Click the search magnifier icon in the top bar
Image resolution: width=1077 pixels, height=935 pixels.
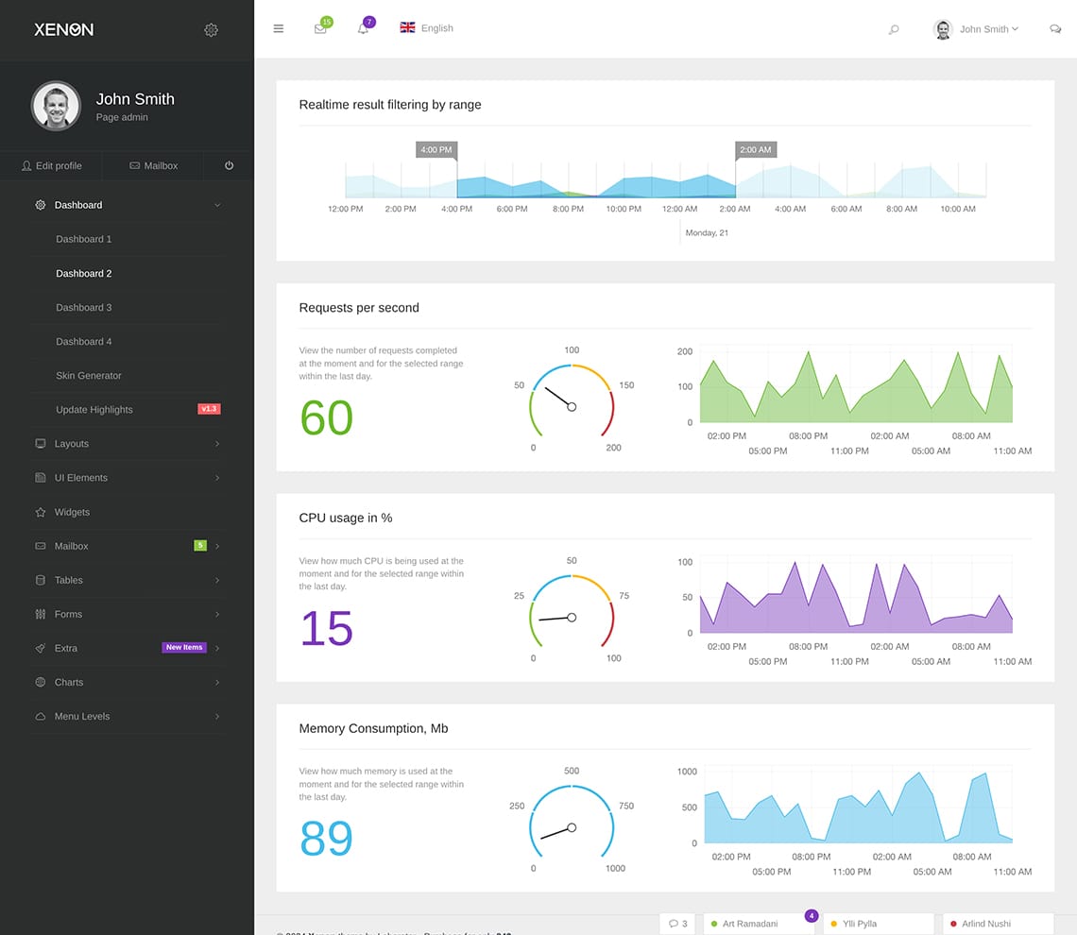tap(894, 29)
